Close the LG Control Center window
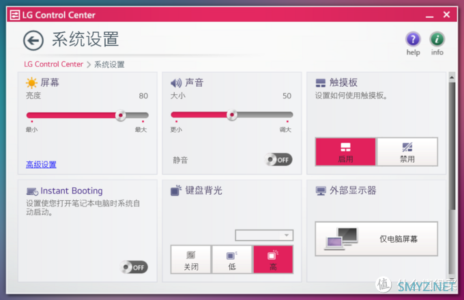464x300 pixels. click(446, 14)
